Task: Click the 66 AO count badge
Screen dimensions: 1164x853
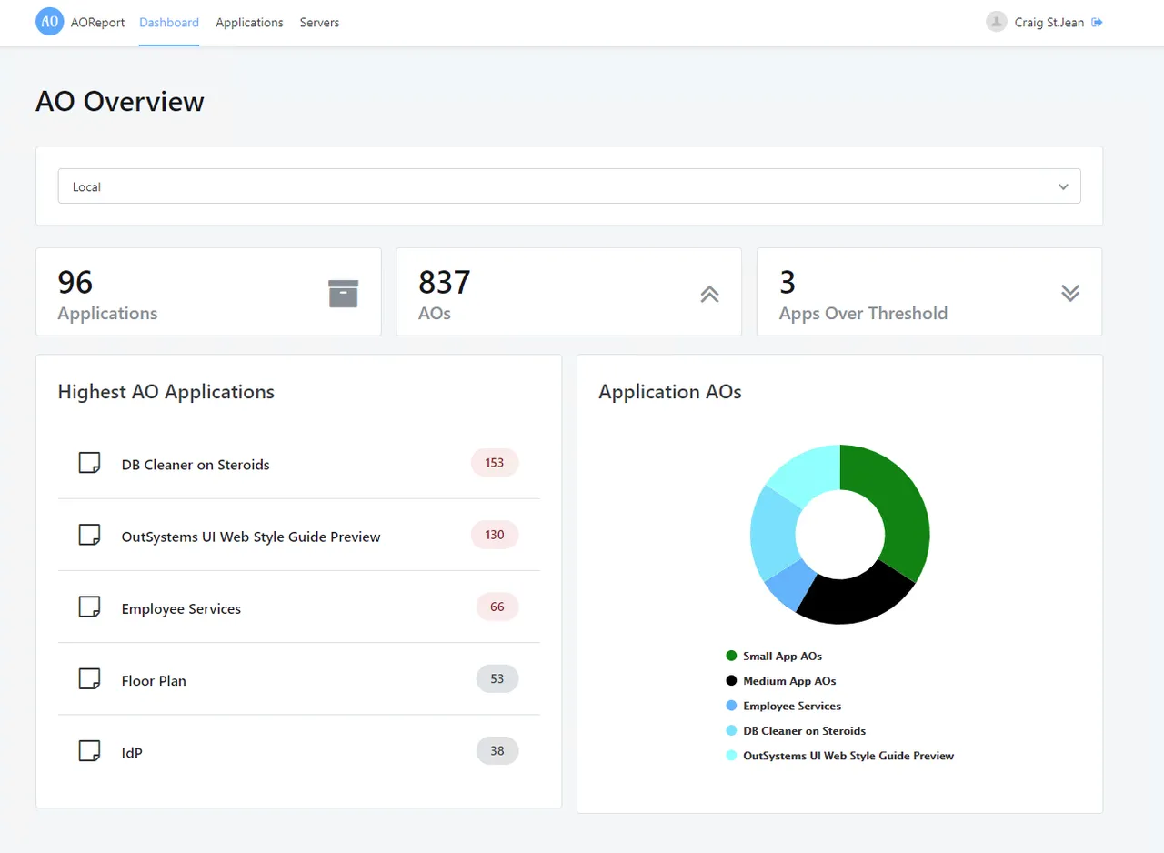Action: coord(497,607)
